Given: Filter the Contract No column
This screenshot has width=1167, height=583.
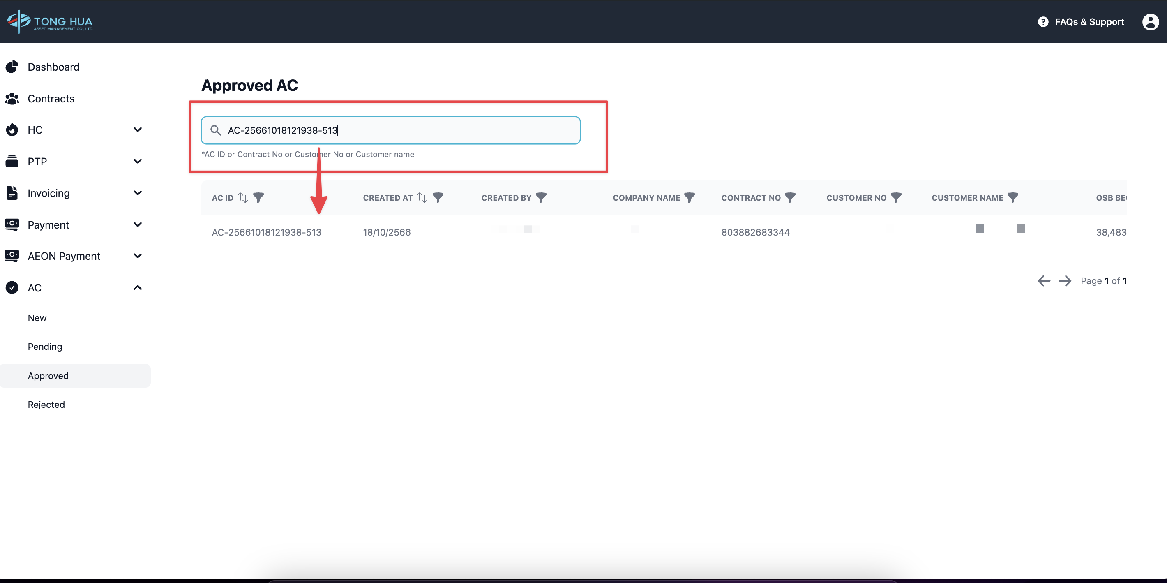Looking at the screenshot, I should 790,198.
